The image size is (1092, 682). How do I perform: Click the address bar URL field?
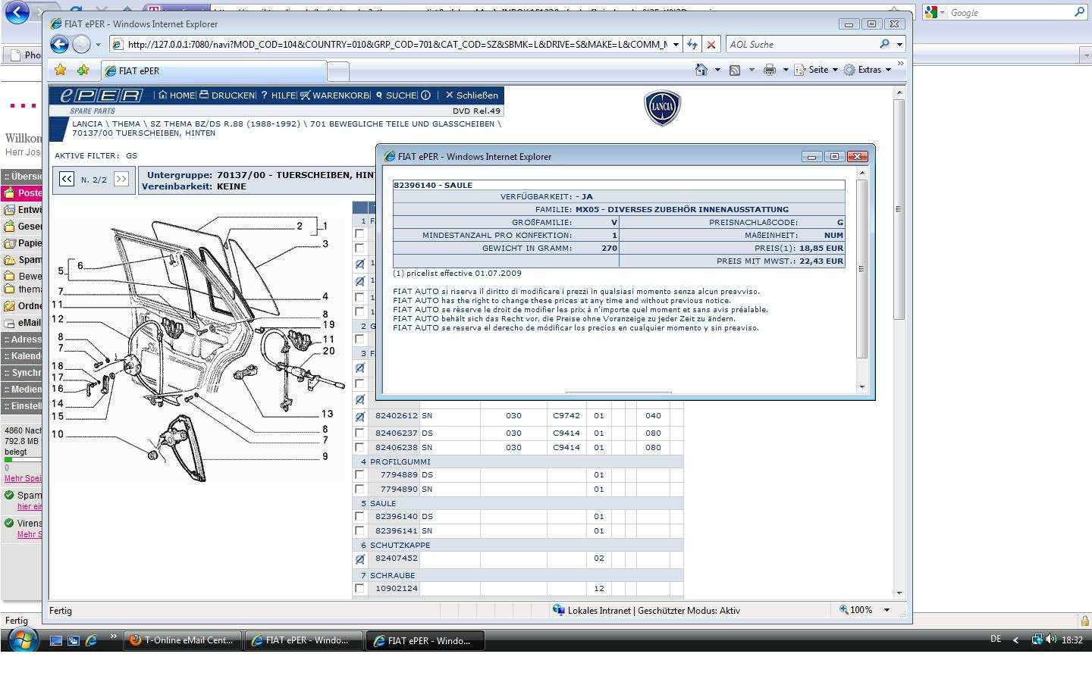click(396, 45)
